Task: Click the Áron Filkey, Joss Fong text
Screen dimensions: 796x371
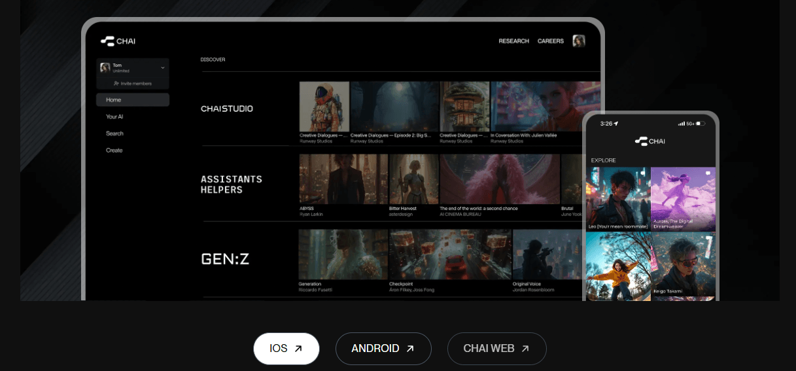Action: [411, 290]
